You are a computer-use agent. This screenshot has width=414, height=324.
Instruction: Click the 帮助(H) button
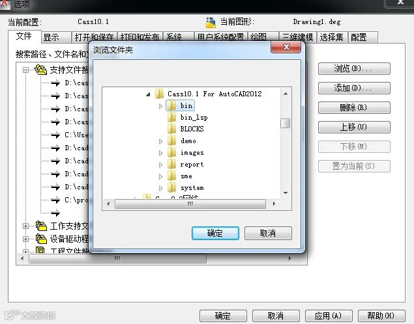point(381,316)
